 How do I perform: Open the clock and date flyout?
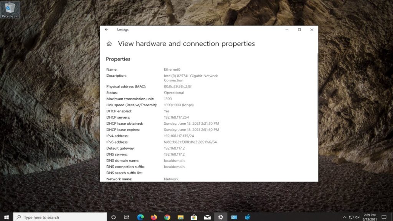(x=370, y=217)
